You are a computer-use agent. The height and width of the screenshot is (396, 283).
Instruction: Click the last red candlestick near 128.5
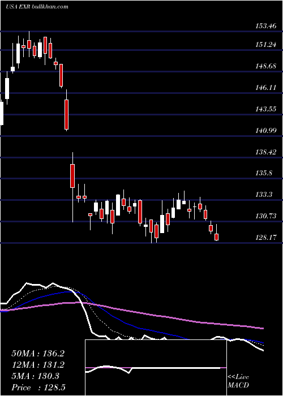[x=217, y=237]
